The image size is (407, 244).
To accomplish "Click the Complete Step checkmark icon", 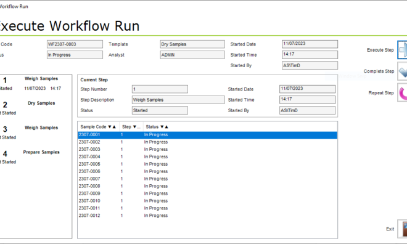I will (403, 71).
